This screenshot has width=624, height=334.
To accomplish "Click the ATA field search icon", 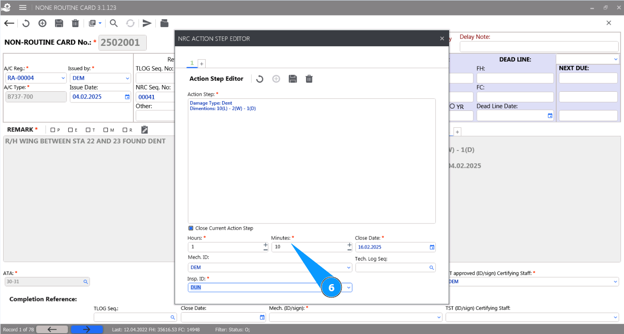I will 85,282.
